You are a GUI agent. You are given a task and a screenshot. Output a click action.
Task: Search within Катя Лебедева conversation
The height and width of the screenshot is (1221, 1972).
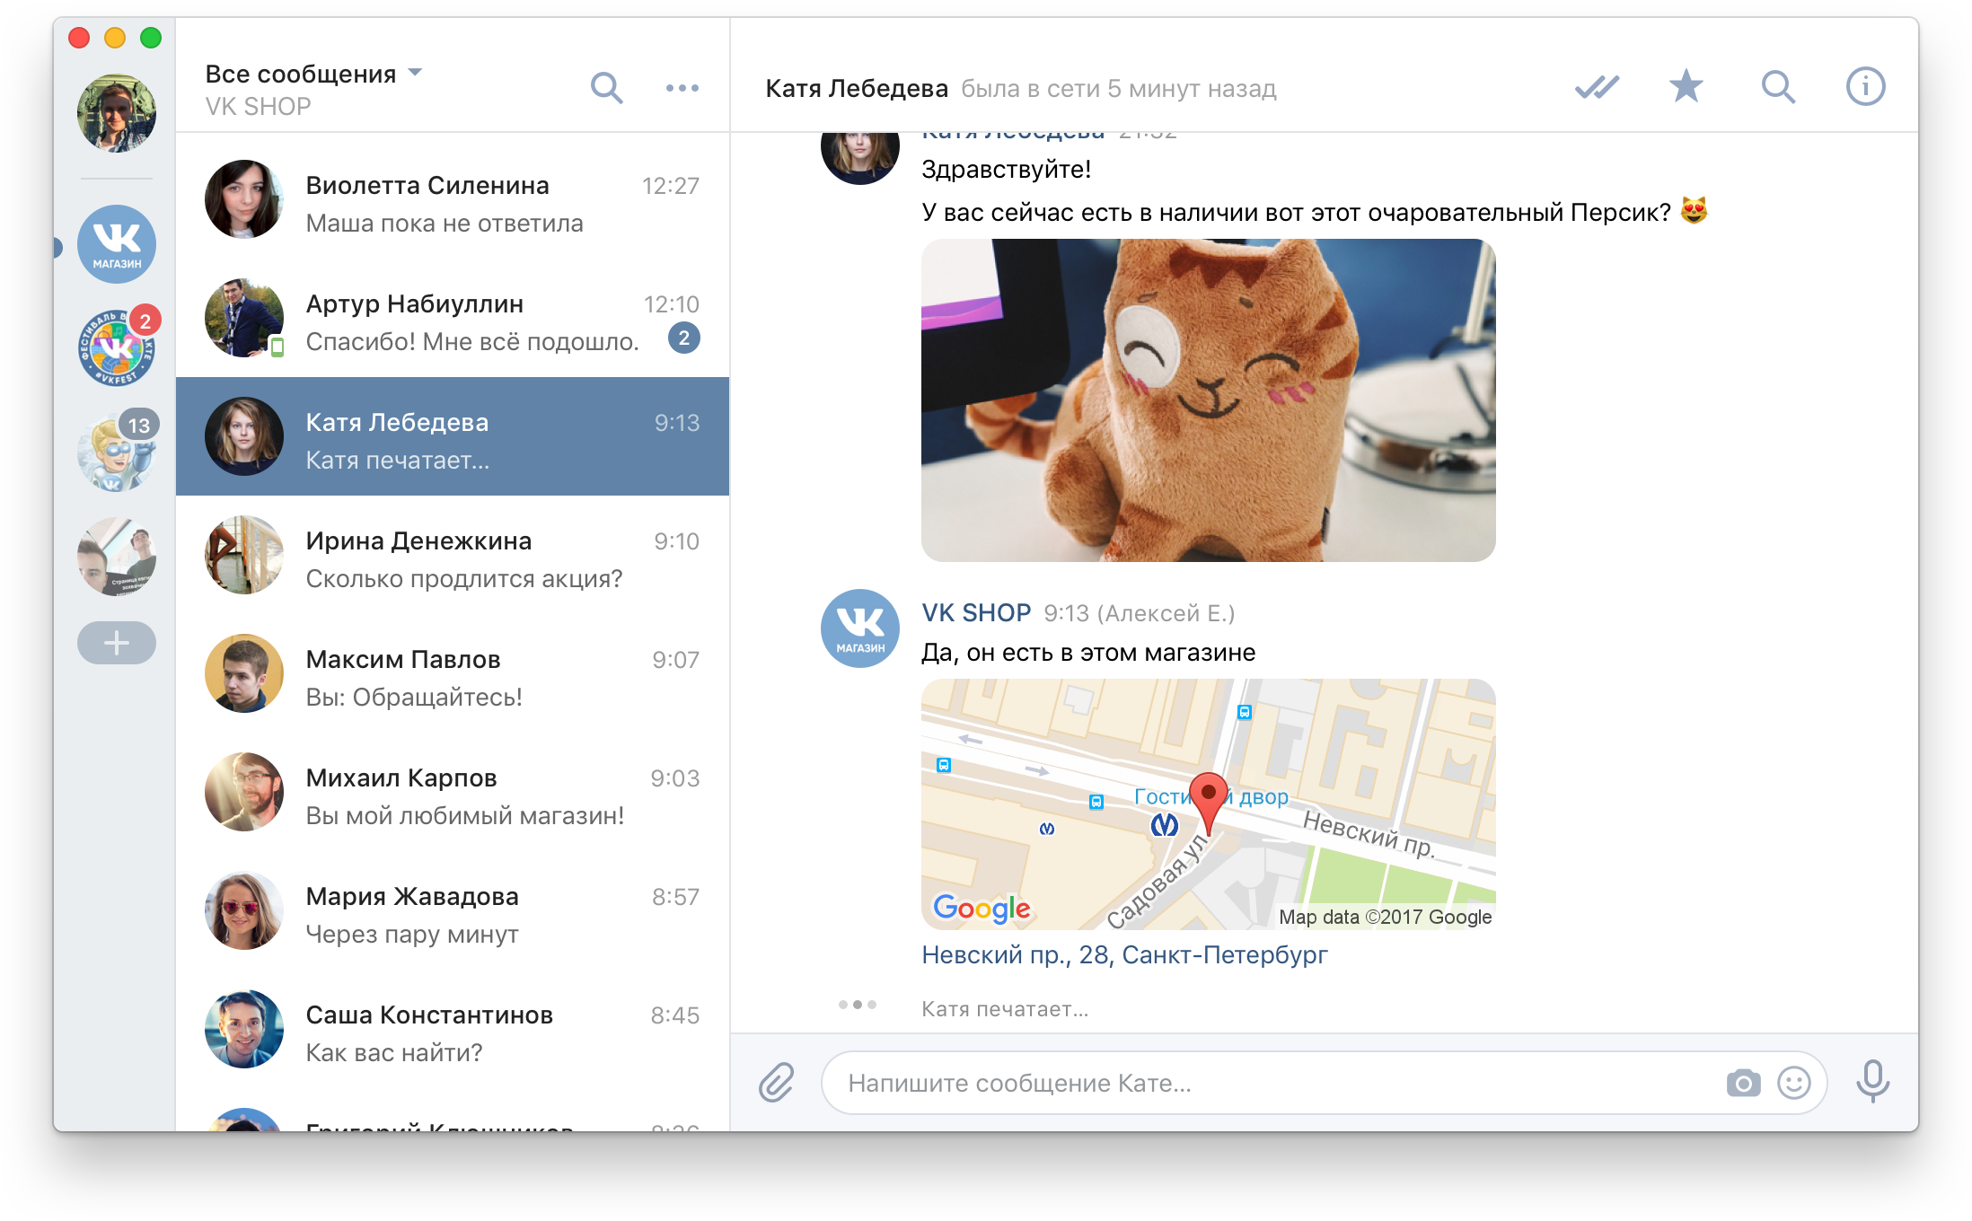click(1777, 87)
